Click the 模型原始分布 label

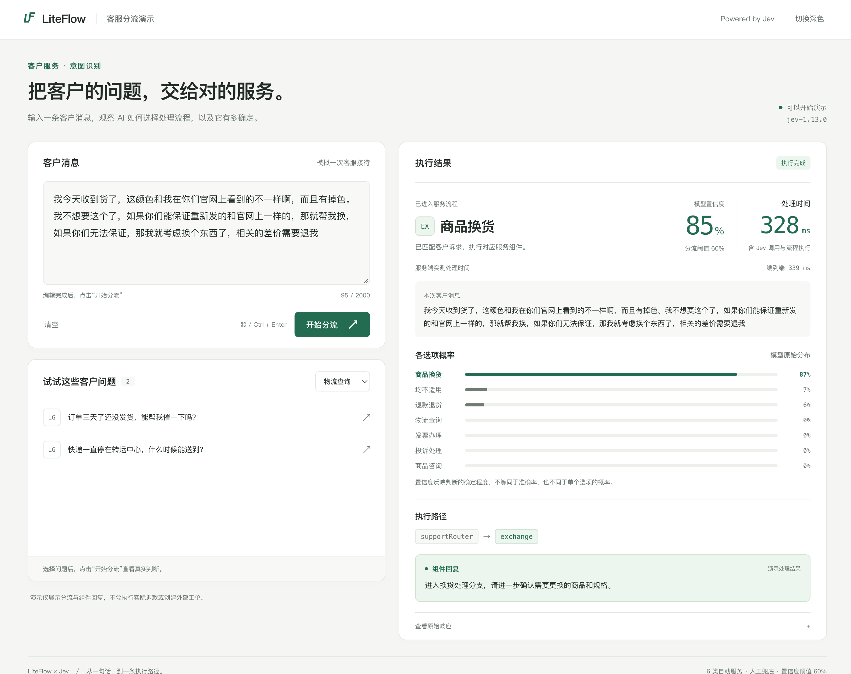pos(790,355)
